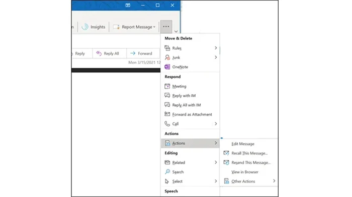The width and height of the screenshot is (352, 197).
Task: Click the Recall This Message envelope icon
Action: pos(226,153)
